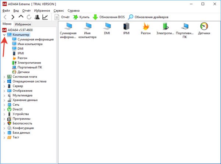The image size is (221, 164).
Task: Expand the Мультимедиа tree node
Action: tap(4, 95)
